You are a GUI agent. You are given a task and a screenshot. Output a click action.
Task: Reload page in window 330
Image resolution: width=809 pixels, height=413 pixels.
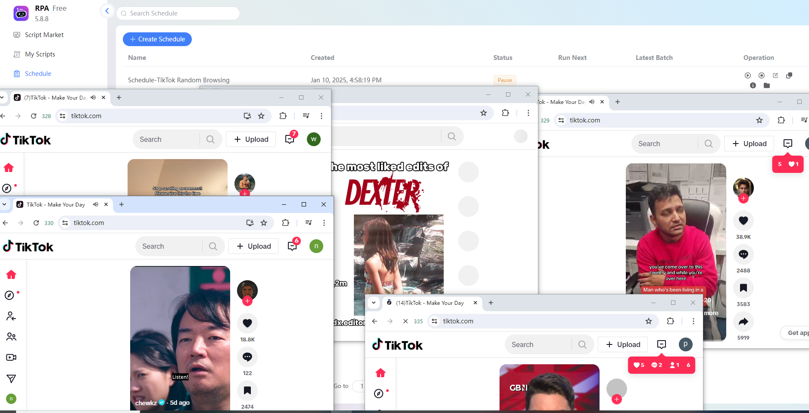pos(36,223)
